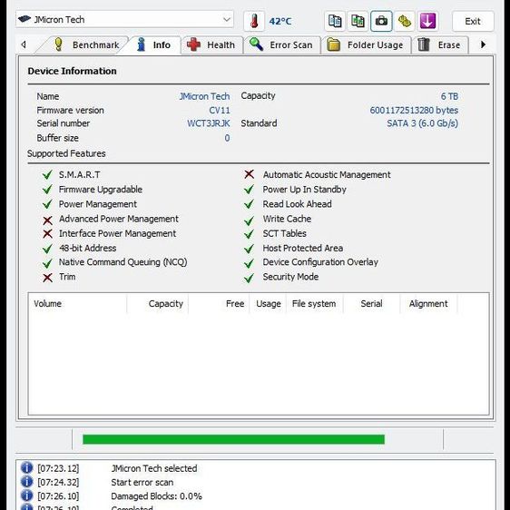Click the File system column header
The width and height of the screenshot is (510, 510).
tap(315, 303)
